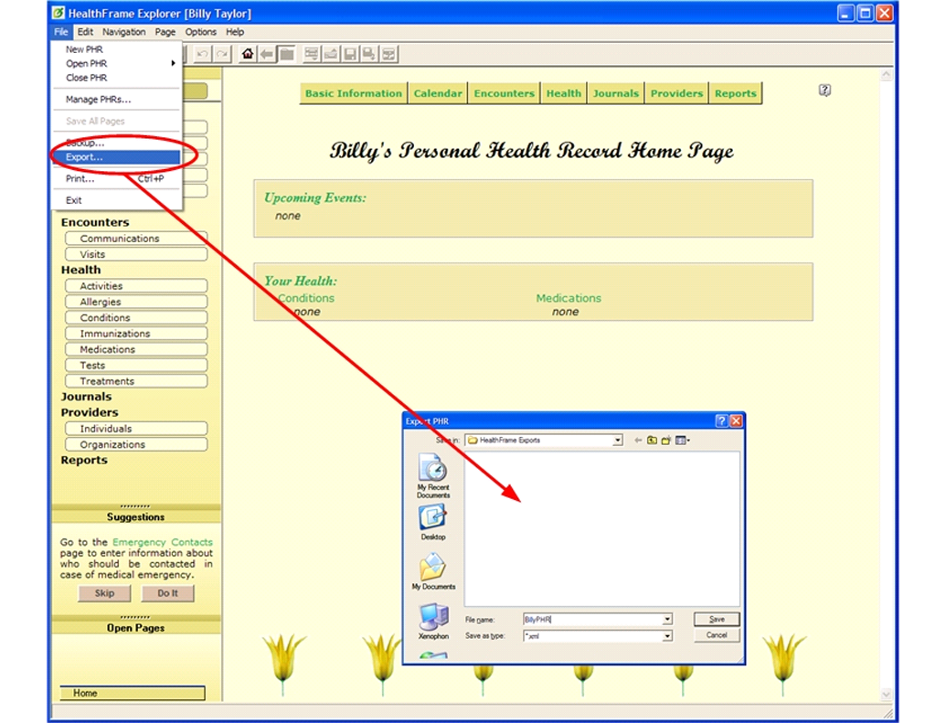Select My Documents in Export PHR dialog

(x=433, y=571)
